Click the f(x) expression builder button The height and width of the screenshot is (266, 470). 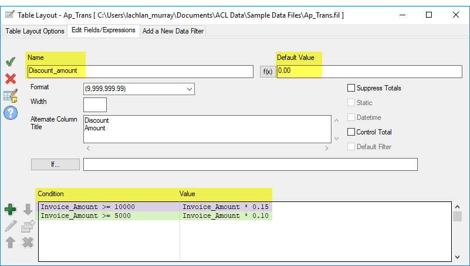(x=267, y=72)
